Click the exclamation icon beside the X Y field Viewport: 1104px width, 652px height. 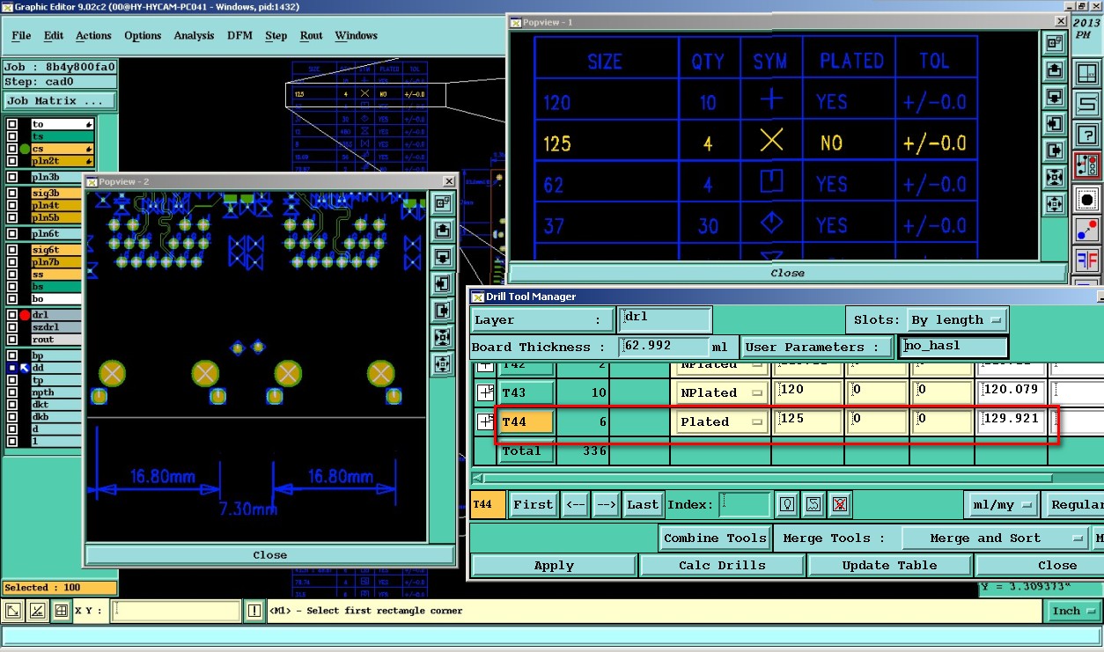coord(254,611)
